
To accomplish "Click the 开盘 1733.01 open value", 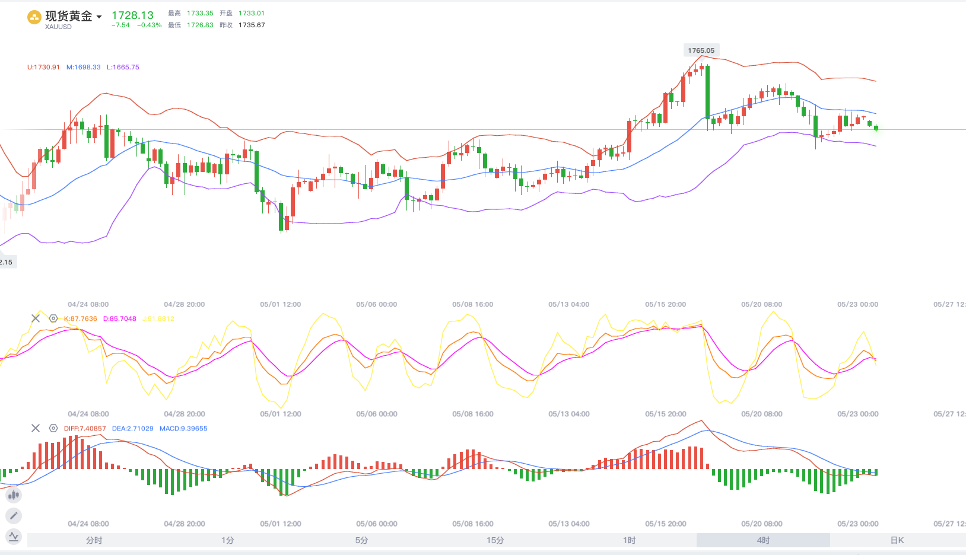I will (242, 13).
